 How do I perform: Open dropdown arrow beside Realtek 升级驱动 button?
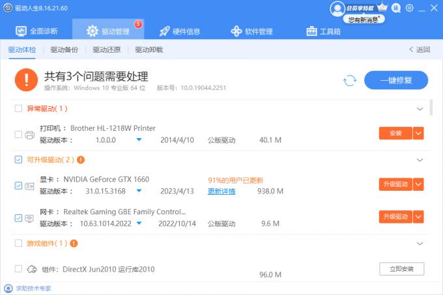(418, 217)
